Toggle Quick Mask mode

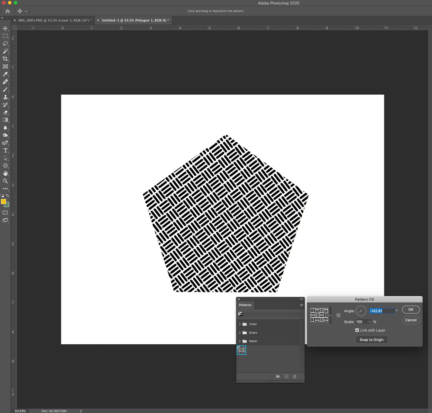coord(5,213)
